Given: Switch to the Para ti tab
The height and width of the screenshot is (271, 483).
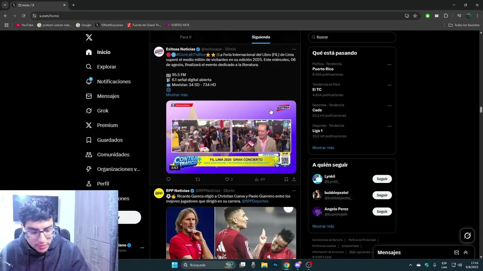Looking at the screenshot, I should [x=186, y=37].
